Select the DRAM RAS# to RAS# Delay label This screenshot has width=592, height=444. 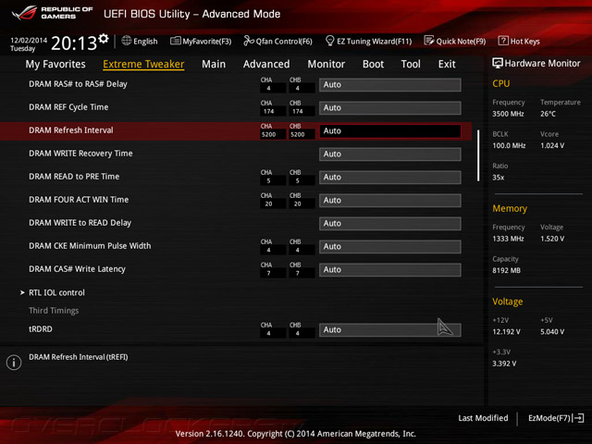tap(78, 84)
